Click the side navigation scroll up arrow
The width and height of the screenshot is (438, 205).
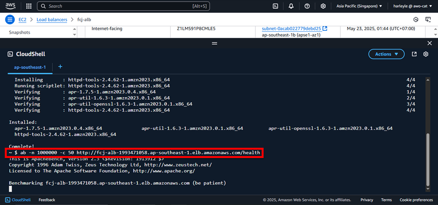click(74, 29)
